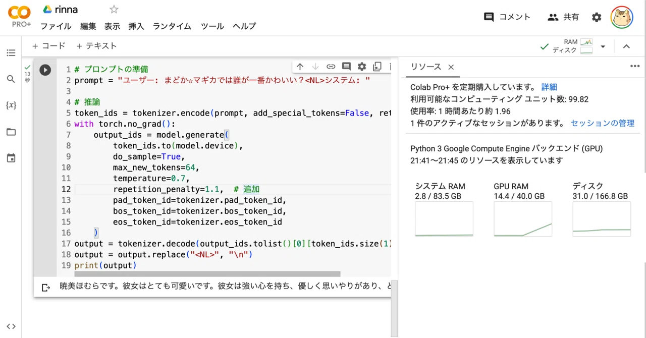The image size is (646, 338).
Task: Click the 'GPU RAM 14.4 / 40.0 GB' label
Action: point(519,191)
